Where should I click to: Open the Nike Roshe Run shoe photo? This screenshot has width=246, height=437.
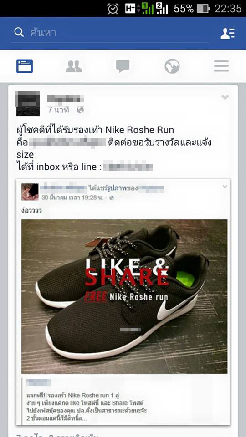[x=124, y=296]
